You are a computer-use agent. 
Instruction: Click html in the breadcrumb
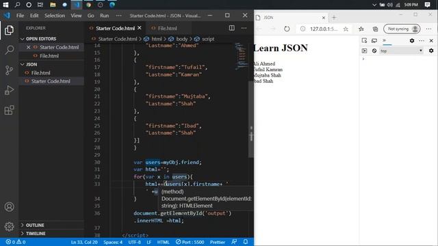click(157, 39)
